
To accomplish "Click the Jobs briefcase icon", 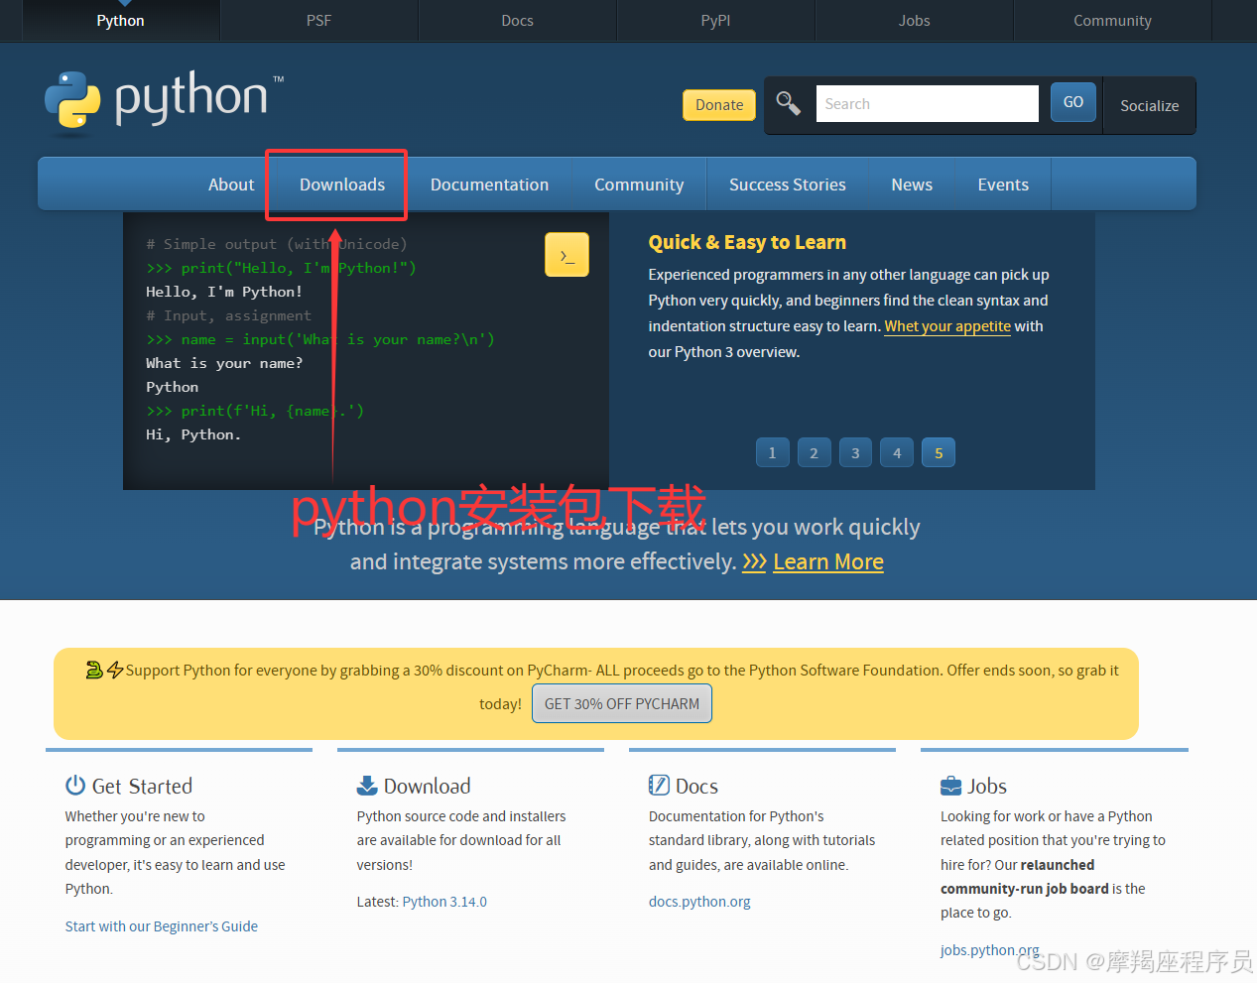I will 950,787.
